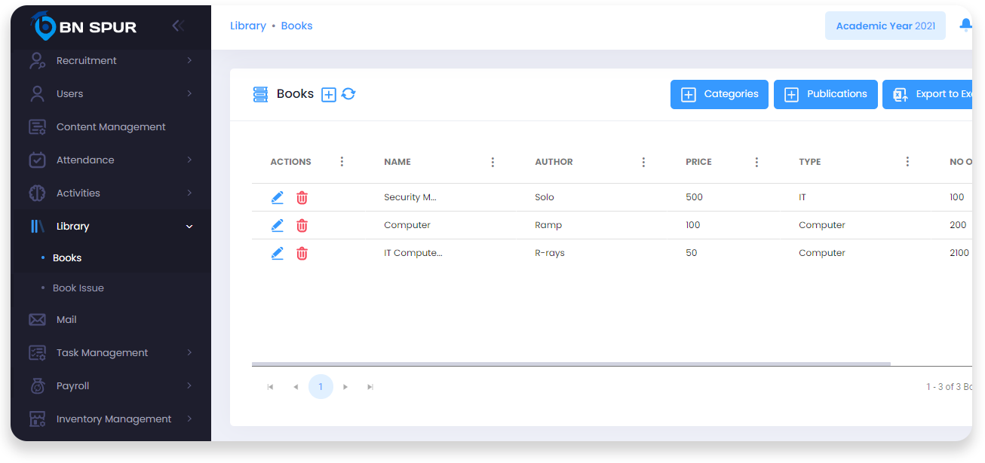
Task: Click the add new book plus icon
Action: [x=329, y=94]
